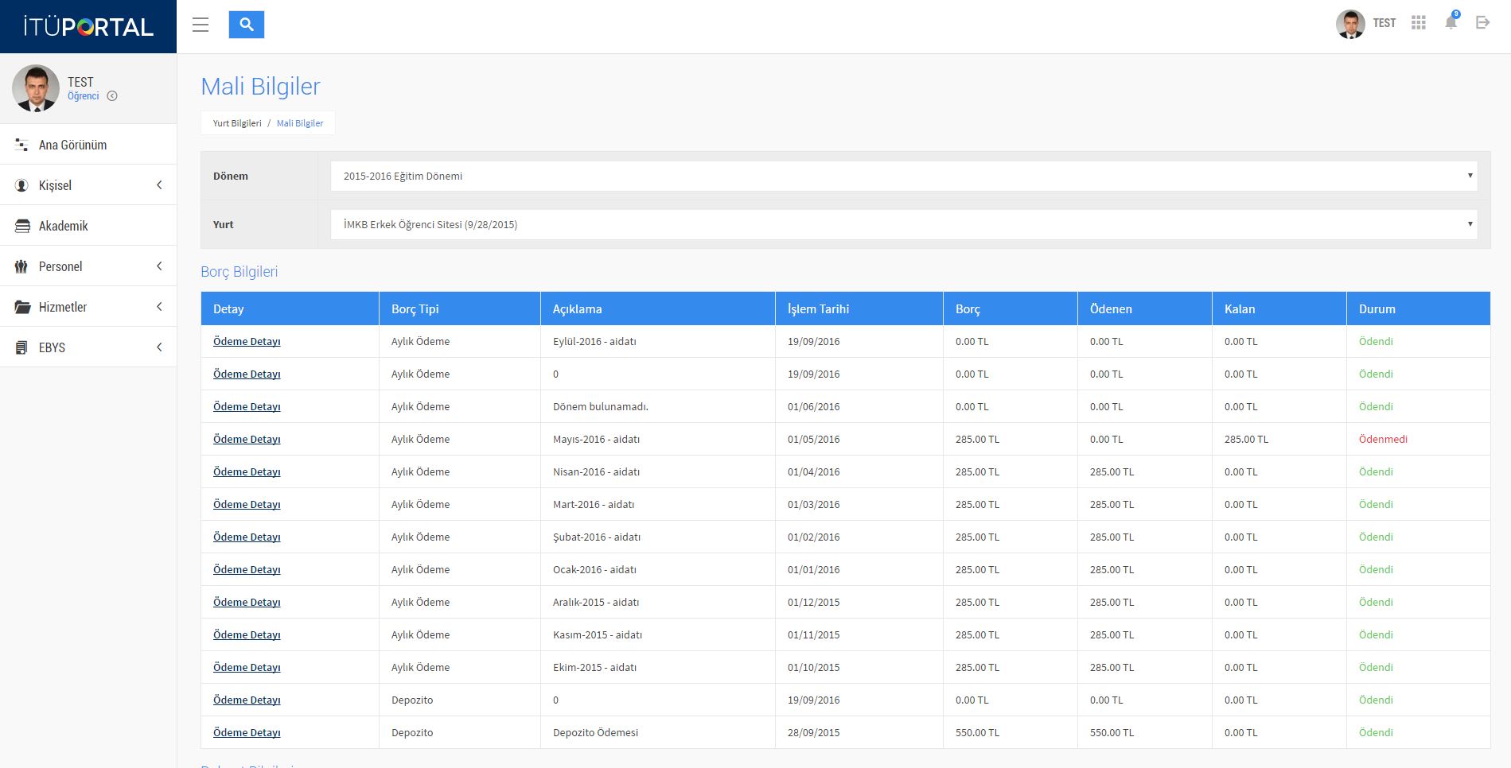Open Ödeme Detayı for Eylül-2016 aidatı
Image resolution: width=1511 pixels, height=768 pixels.
click(247, 342)
